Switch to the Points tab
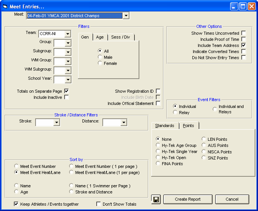Screen dimensions: 258x211 [189, 126]
